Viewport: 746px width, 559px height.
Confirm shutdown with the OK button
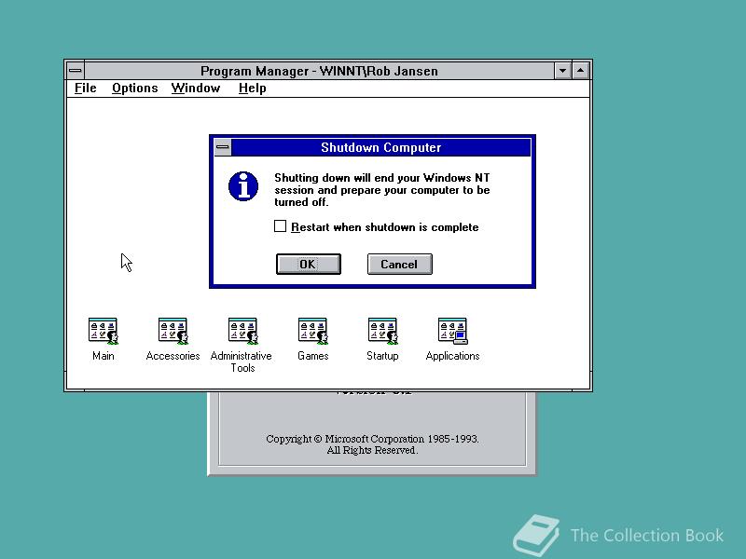click(x=309, y=265)
